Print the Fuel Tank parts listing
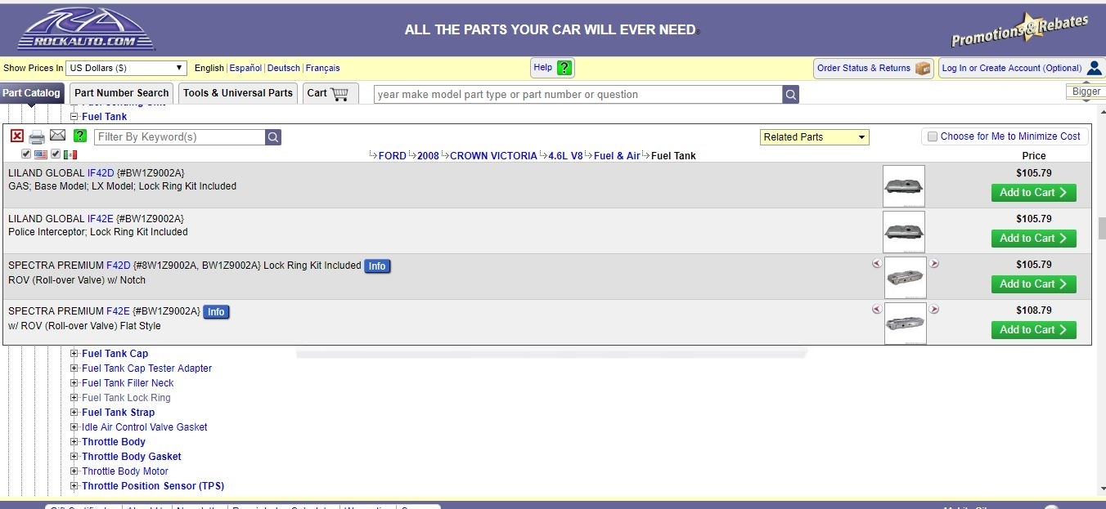This screenshot has width=1106, height=509. coord(37,136)
